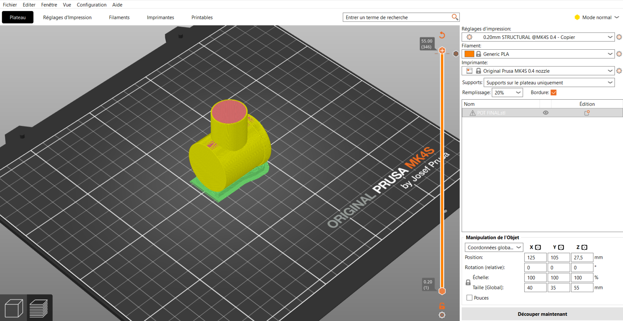The width and height of the screenshot is (623, 321).
Task: Open the Fenêtre menu
Action: (49, 5)
